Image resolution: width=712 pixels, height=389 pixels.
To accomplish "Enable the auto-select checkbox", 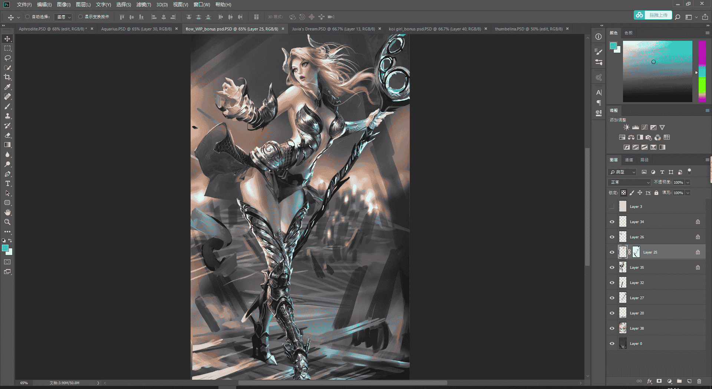I will pos(27,17).
